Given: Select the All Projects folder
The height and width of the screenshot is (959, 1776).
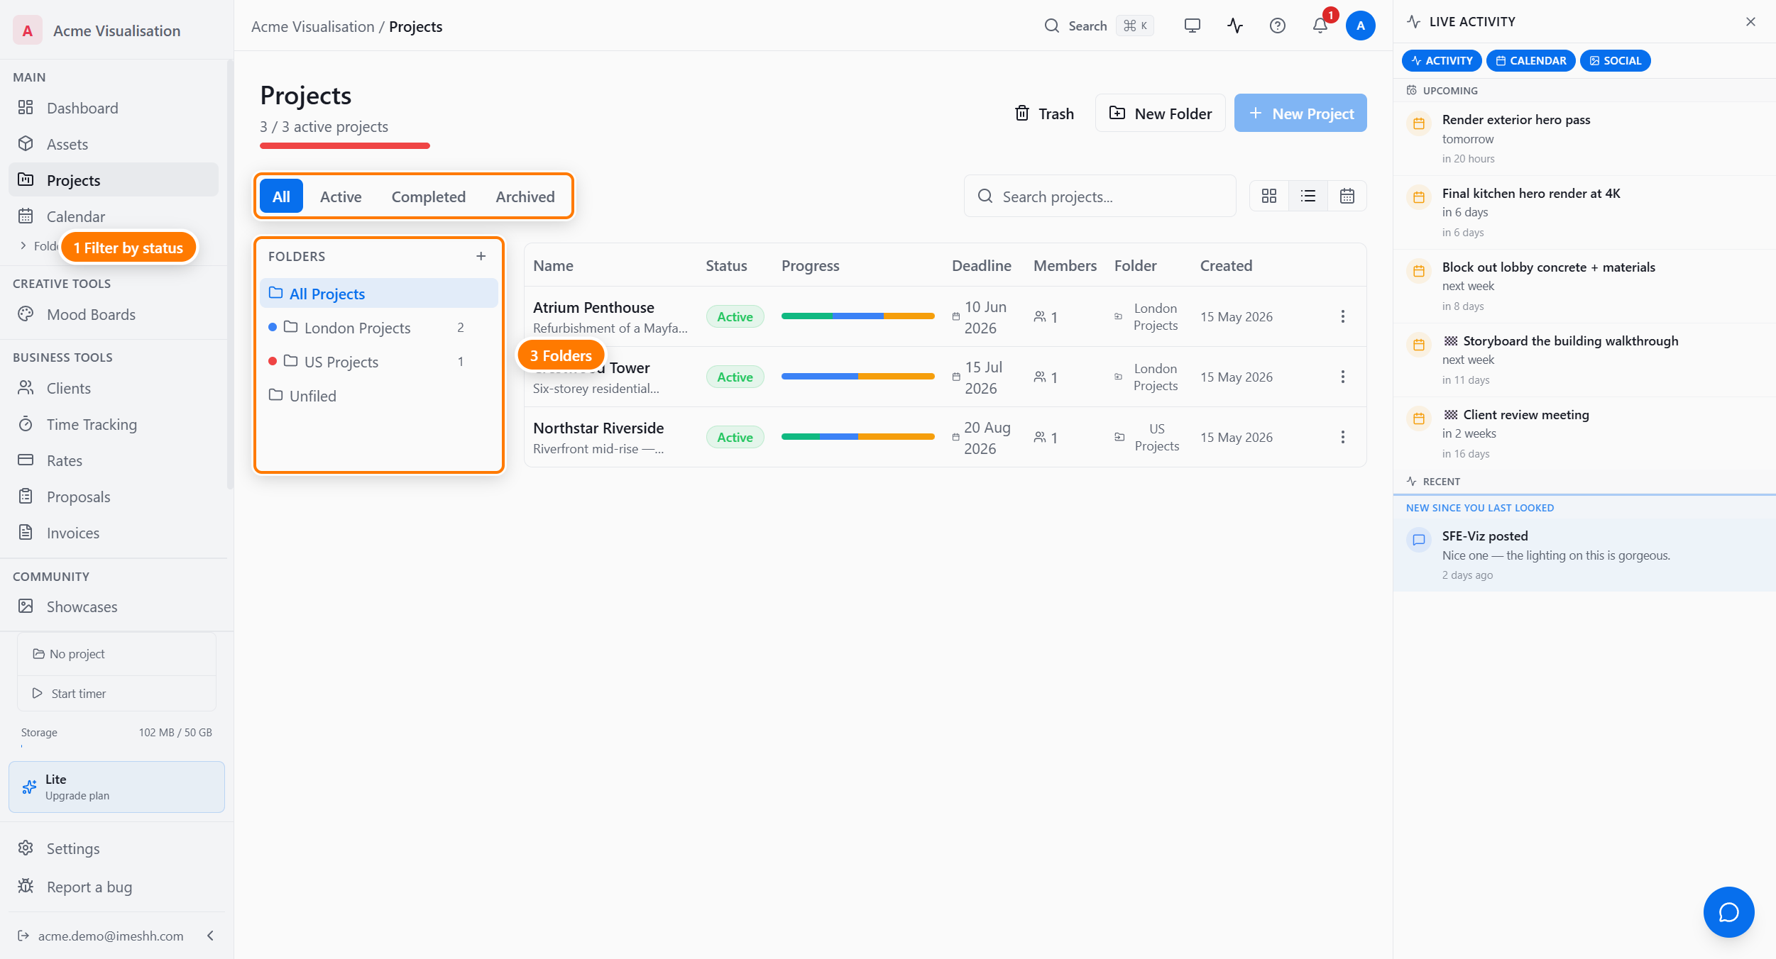Looking at the screenshot, I should [x=378, y=294].
